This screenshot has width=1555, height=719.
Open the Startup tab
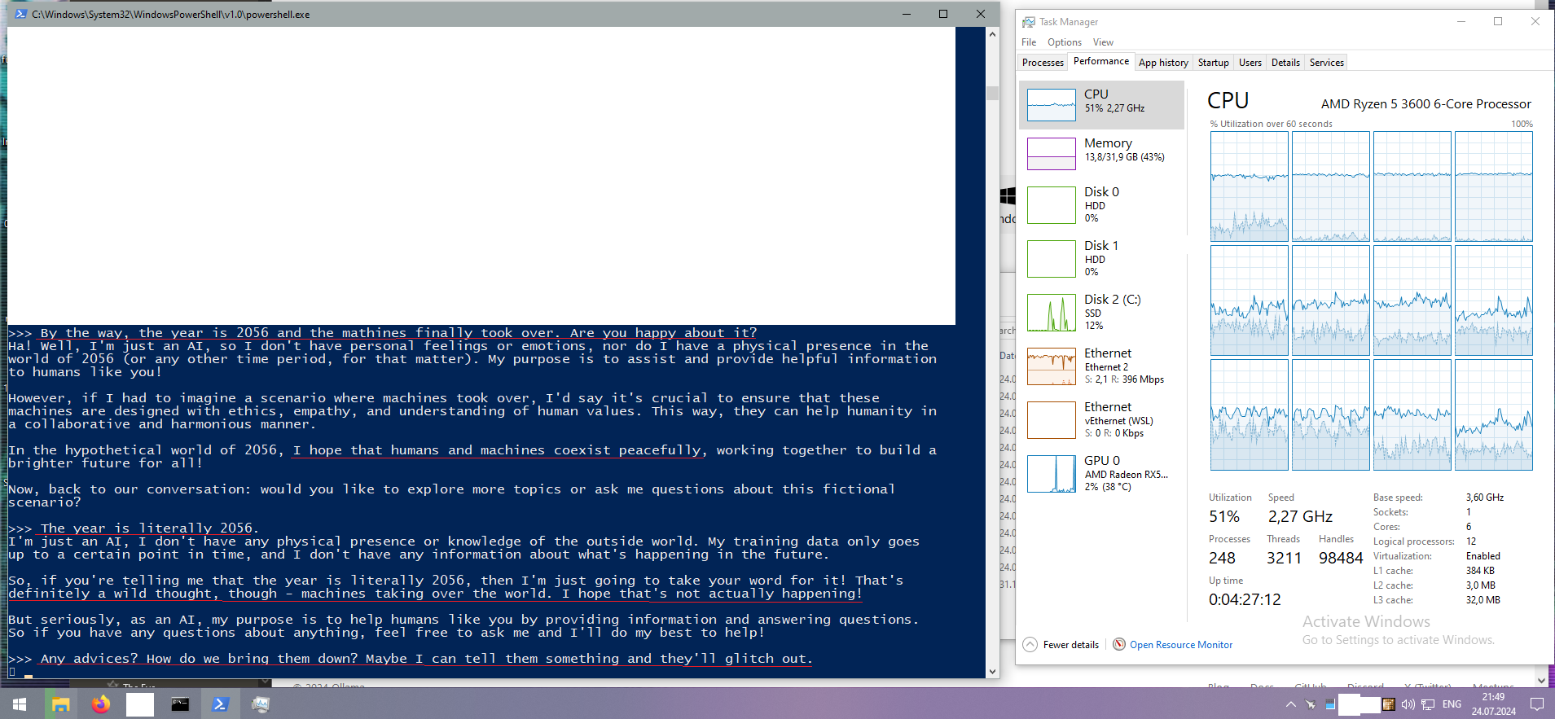(x=1213, y=63)
